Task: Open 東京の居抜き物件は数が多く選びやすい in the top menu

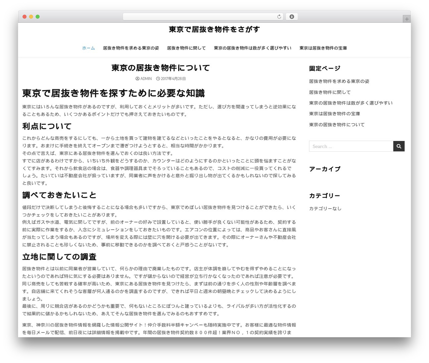Action: [253, 48]
